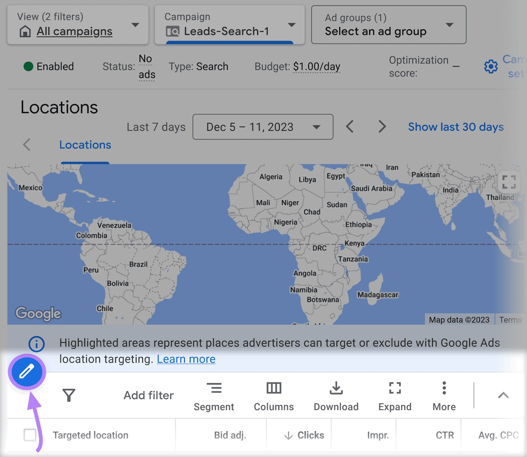
Task: Select the Locations tab
Action: (85, 145)
